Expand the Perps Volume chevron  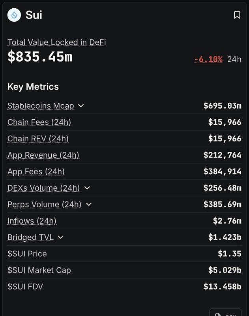[89, 204]
